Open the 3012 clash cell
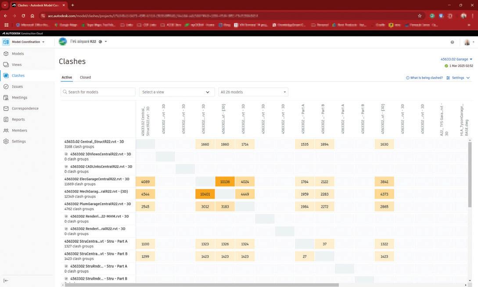The height and width of the screenshot is (287, 478). pyautogui.click(x=205, y=207)
